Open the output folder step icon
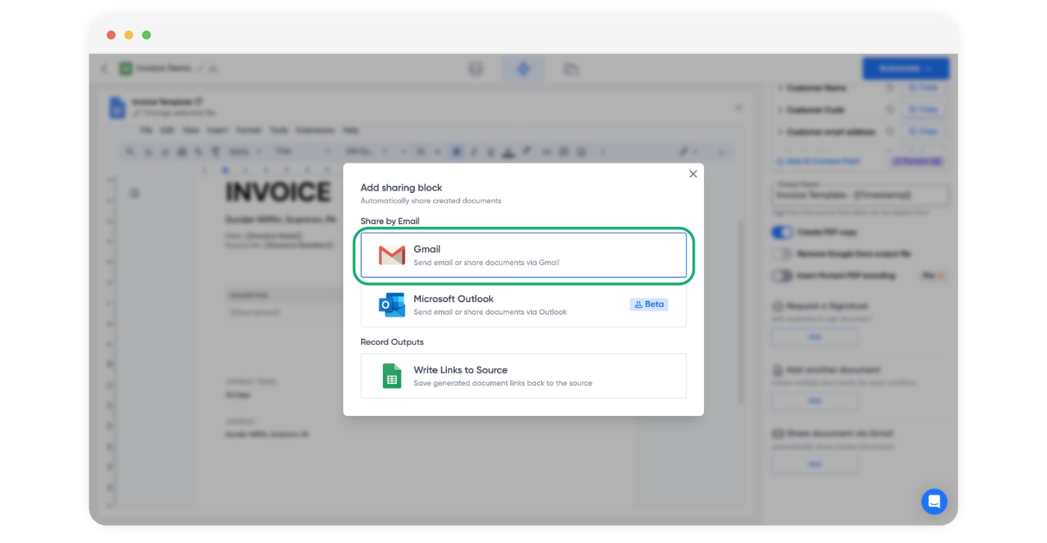This screenshot has height=543, width=1047. coord(571,69)
